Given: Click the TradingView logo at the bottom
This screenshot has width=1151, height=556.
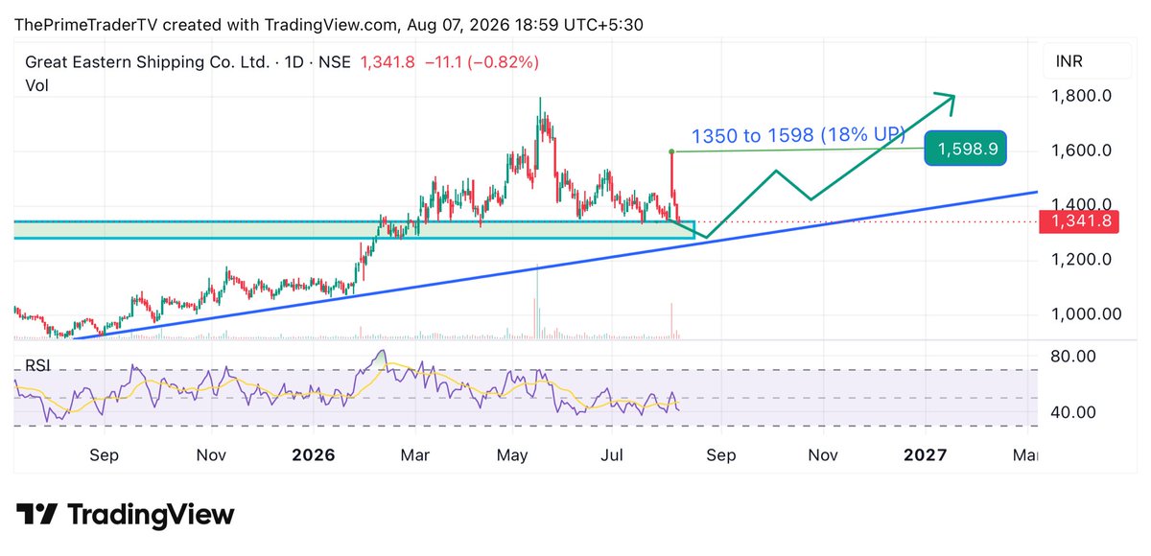Looking at the screenshot, I should coord(125,514).
